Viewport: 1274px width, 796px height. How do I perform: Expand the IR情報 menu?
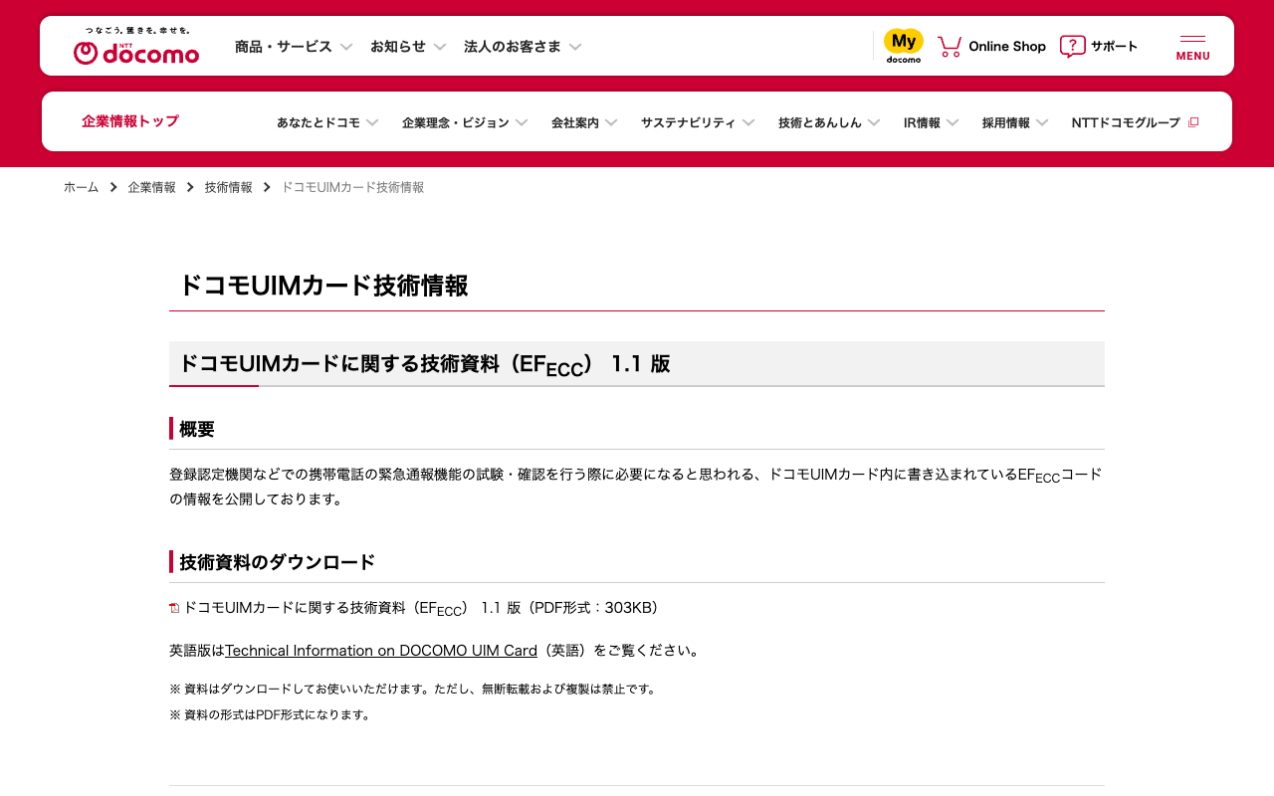[x=931, y=122]
